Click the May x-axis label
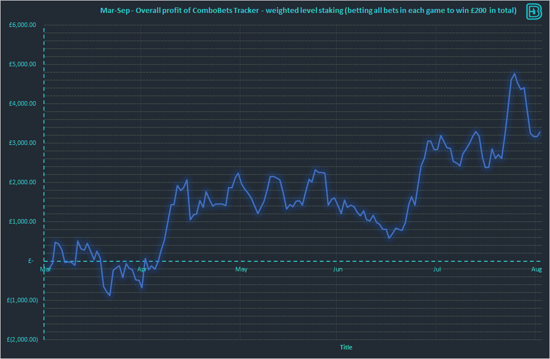The width and height of the screenshot is (550, 359). (x=242, y=269)
